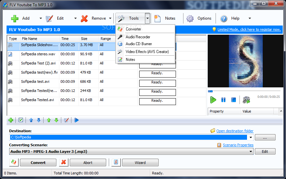The image size is (286, 179).
Task: Choose Converter from Tools menu
Action: [145, 29]
